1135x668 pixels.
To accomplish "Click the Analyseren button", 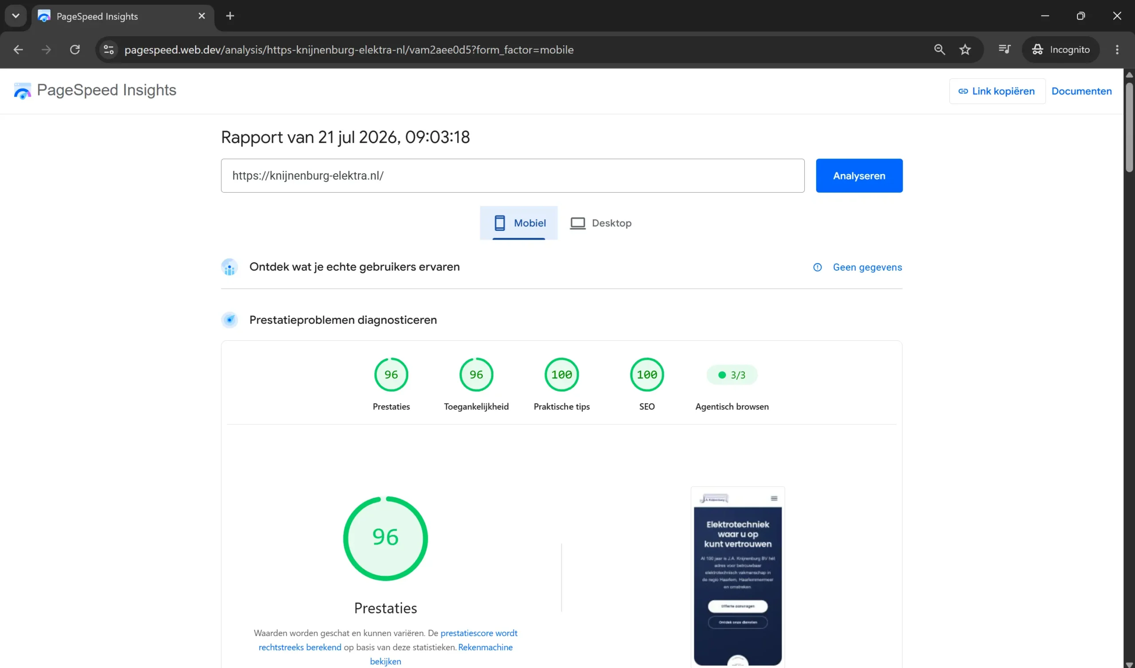I will tap(859, 175).
